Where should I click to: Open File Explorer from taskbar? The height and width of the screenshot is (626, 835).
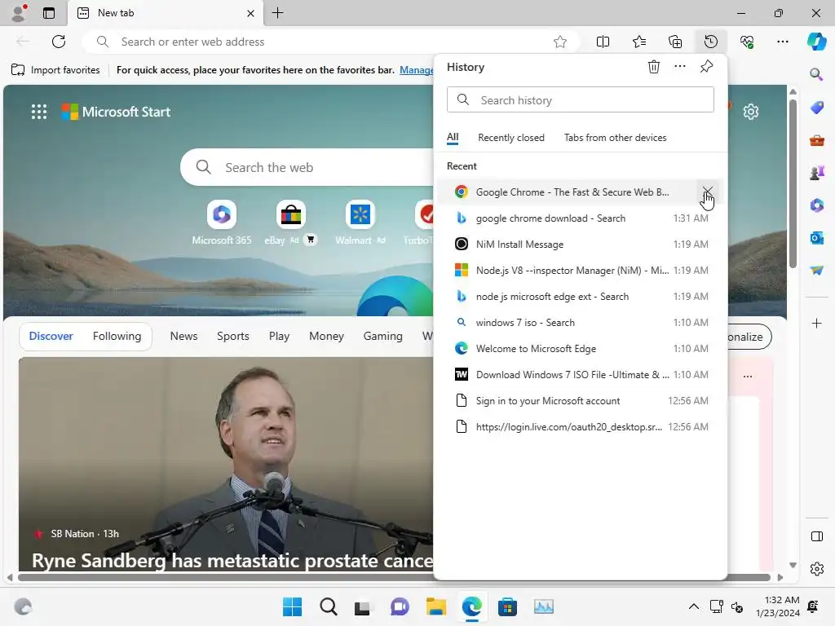(x=435, y=606)
